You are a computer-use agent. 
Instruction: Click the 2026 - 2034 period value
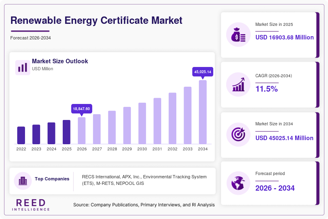point(275,188)
